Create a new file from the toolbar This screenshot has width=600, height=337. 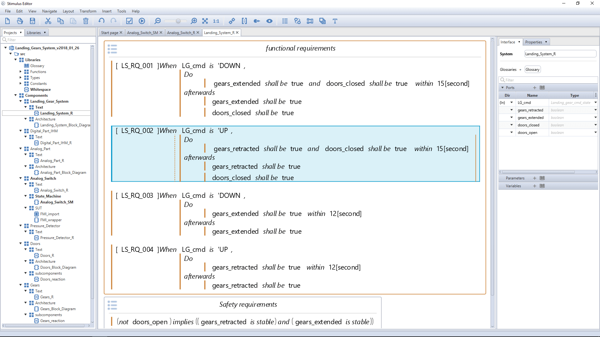point(7,21)
